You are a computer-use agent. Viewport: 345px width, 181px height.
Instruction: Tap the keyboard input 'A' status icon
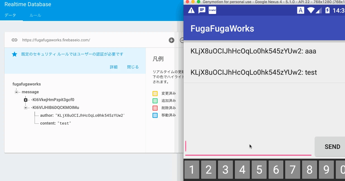pyautogui.click(x=301, y=10)
